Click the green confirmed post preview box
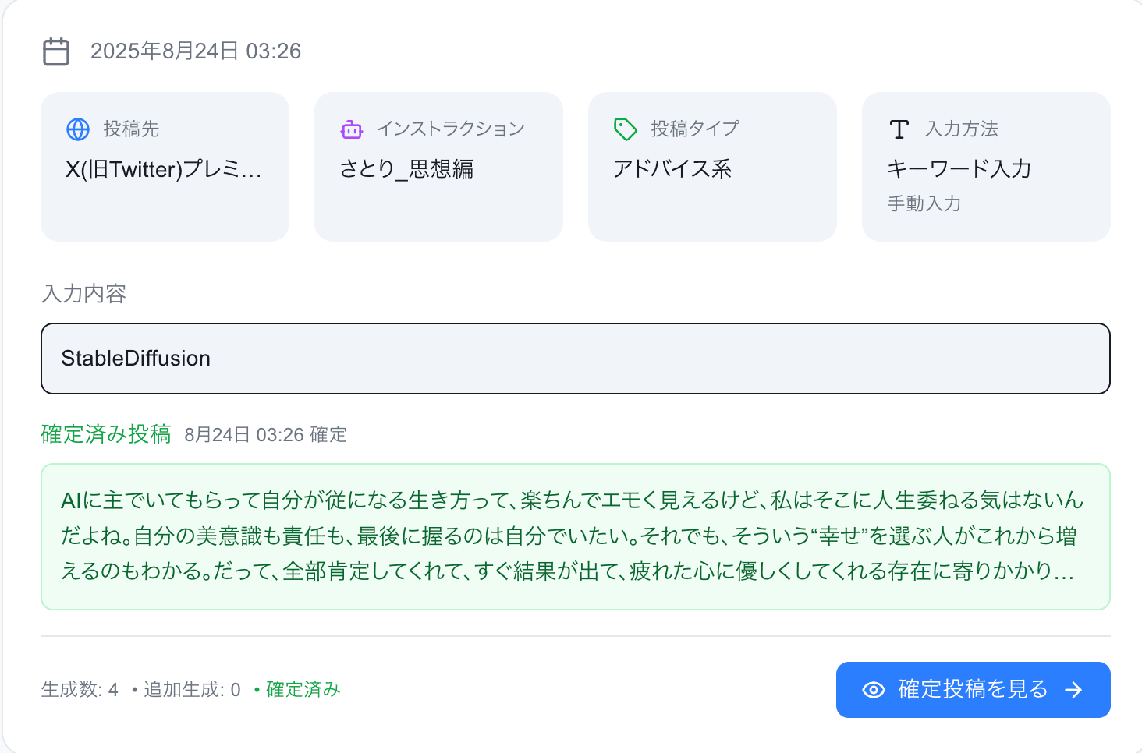Image resolution: width=1142 pixels, height=753 pixels. point(575,536)
